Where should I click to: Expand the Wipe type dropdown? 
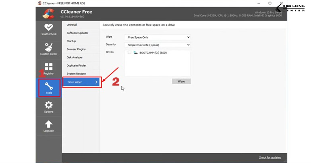click(x=157, y=37)
